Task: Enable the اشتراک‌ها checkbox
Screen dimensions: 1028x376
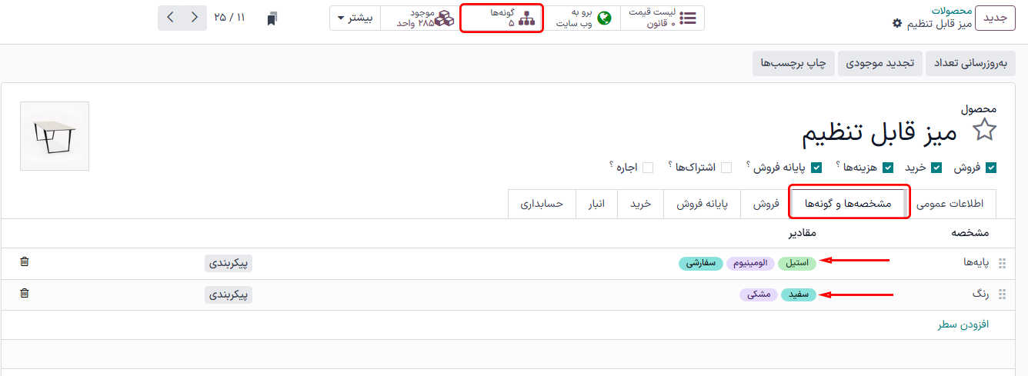Action: point(726,168)
